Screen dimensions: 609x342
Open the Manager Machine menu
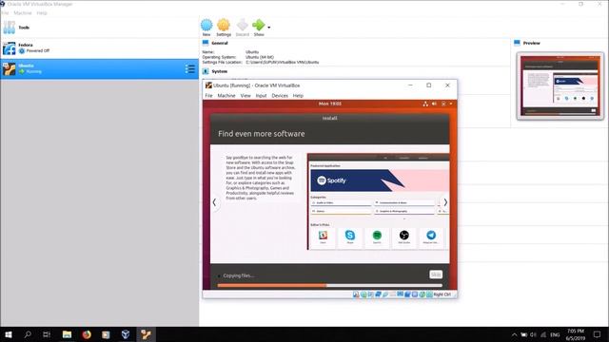[x=23, y=12]
